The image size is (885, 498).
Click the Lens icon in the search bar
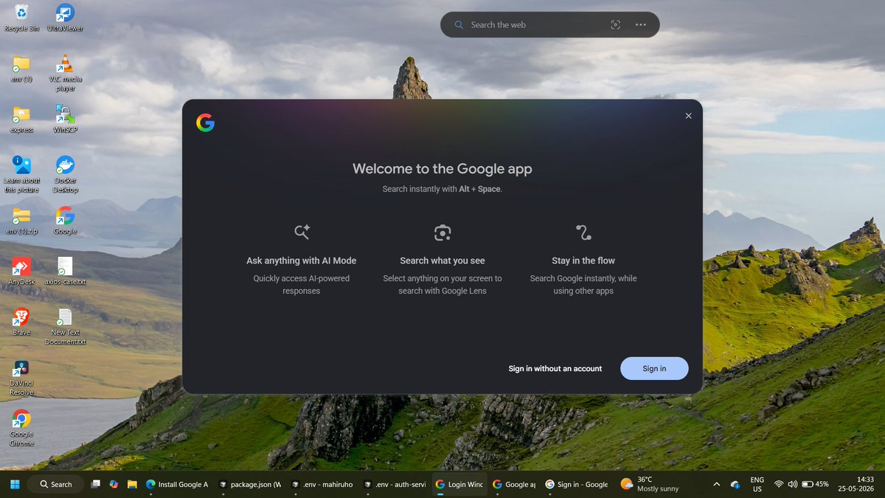pyautogui.click(x=616, y=24)
